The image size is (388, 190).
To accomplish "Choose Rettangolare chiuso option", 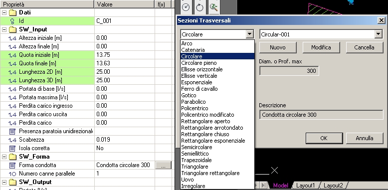I will [217, 134].
